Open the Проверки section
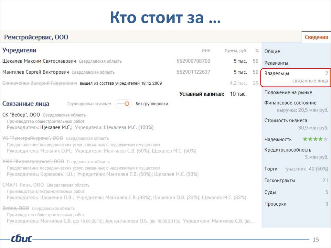This screenshot has width=331, height=248. 275,204
